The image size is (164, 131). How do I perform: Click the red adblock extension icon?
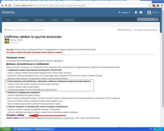click(154, 5)
